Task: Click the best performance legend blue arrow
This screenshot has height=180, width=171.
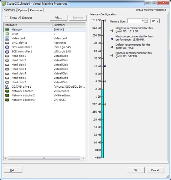Action: pyautogui.click(x=111, y=39)
